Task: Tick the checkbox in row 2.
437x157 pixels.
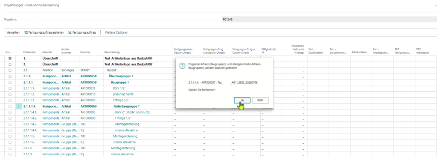Action: click(10, 64)
